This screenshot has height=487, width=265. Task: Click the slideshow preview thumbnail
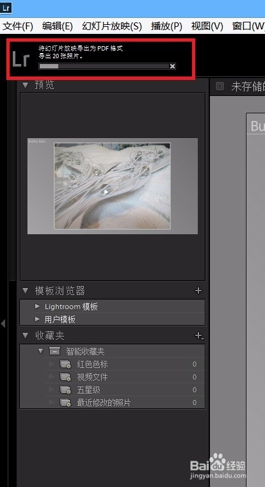click(113, 186)
